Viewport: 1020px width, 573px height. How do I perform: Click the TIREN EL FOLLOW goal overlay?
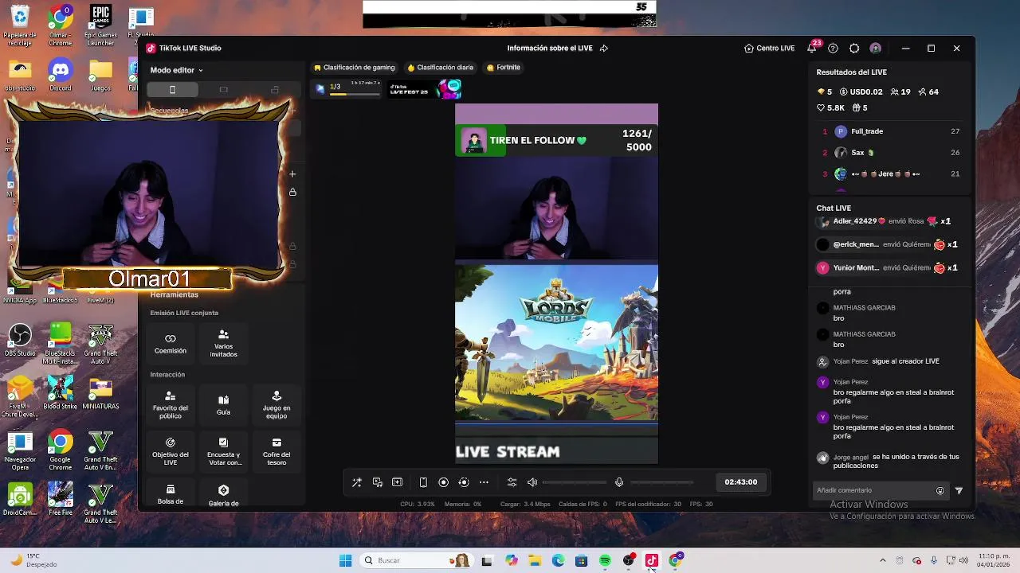point(556,140)
